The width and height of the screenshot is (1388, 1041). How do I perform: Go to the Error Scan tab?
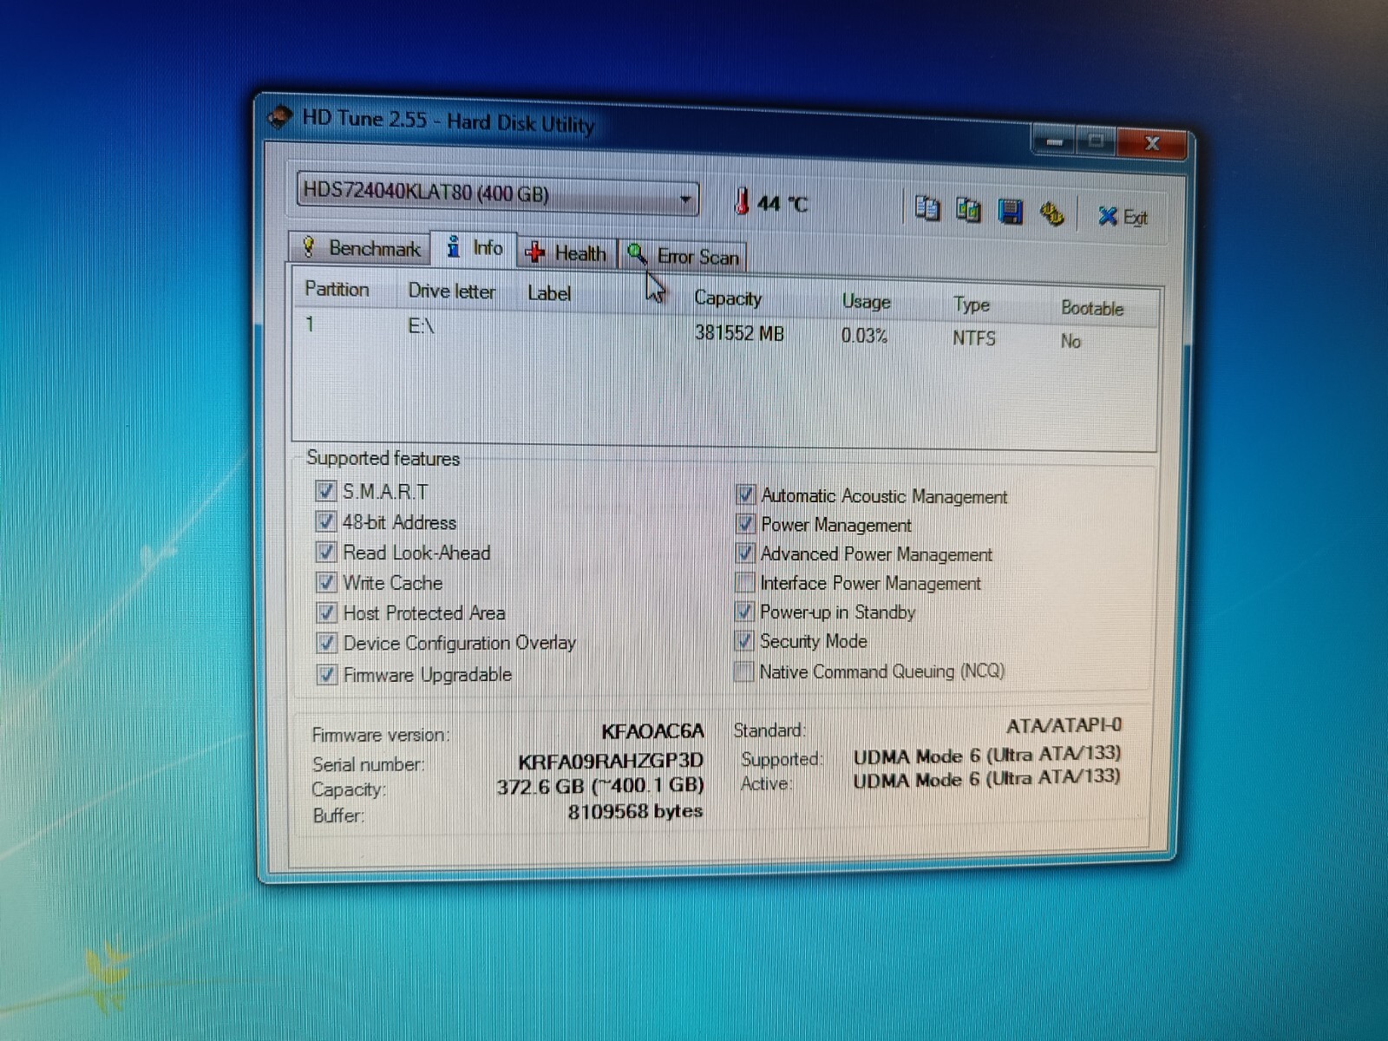tap(684, 256)
